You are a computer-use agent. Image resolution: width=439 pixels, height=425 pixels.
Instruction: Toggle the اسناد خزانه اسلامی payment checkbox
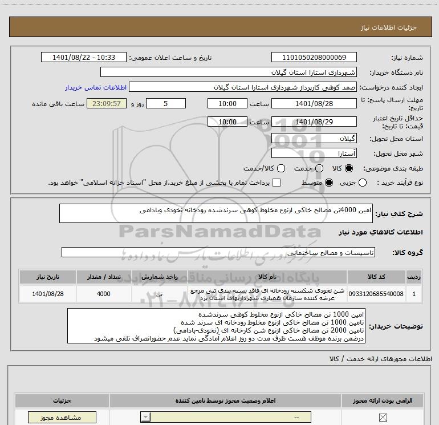(277, 183)
